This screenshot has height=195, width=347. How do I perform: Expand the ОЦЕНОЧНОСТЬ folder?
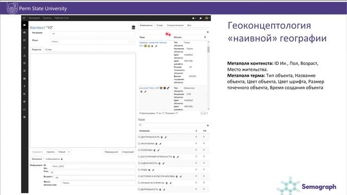tap(139, 163)
